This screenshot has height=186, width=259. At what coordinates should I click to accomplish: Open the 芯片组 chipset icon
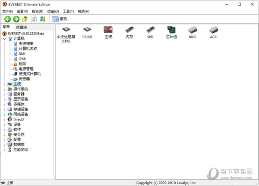(171, 33)
